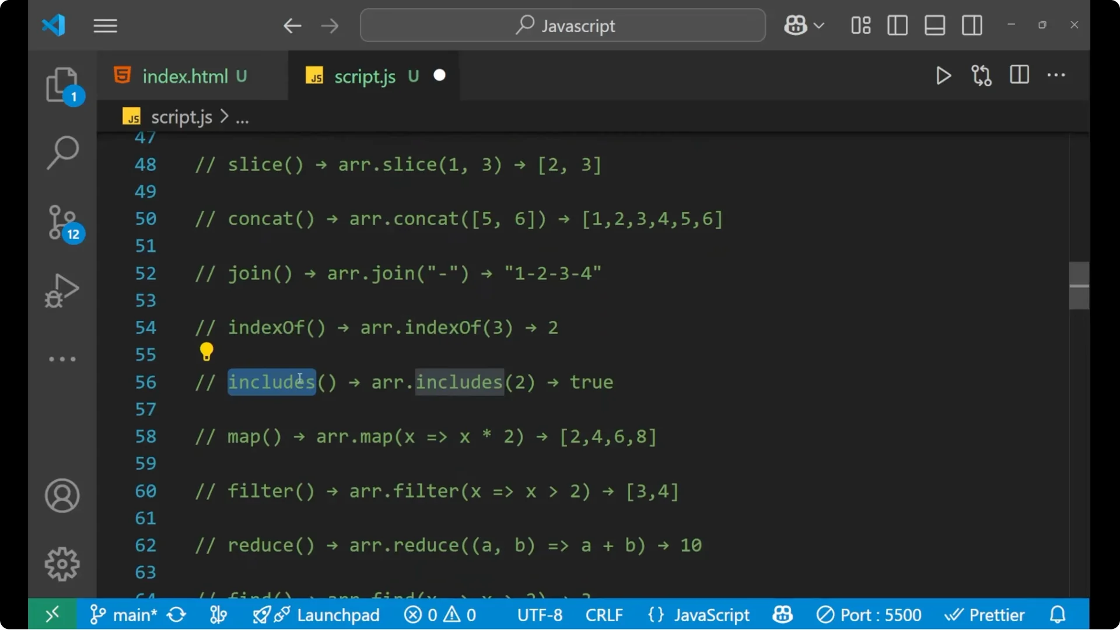The image size is (1120, 630).
Task: Toggle the bottom panel visibility
Action: pyautogui.click(x=935, y=25)
